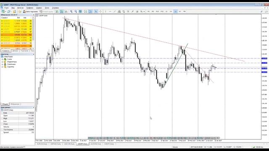
Task: Select the trendline drawing tool
Action: pyautogui.click(x=115, y=11)
